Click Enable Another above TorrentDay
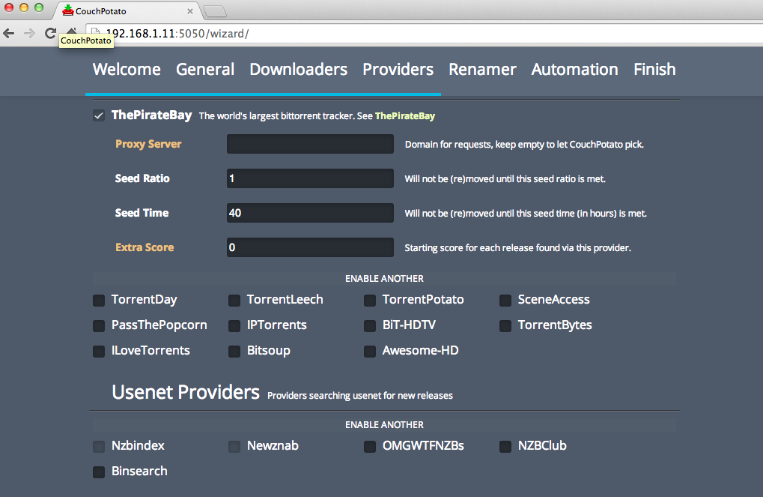The height and width of the screenshot is (497, 763). pyautogui.click(x=384, y=279)
